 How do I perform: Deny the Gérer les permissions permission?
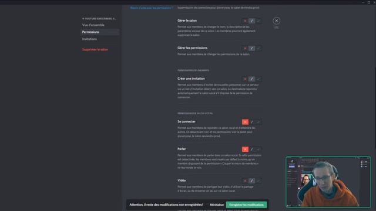tap(245, 48)
